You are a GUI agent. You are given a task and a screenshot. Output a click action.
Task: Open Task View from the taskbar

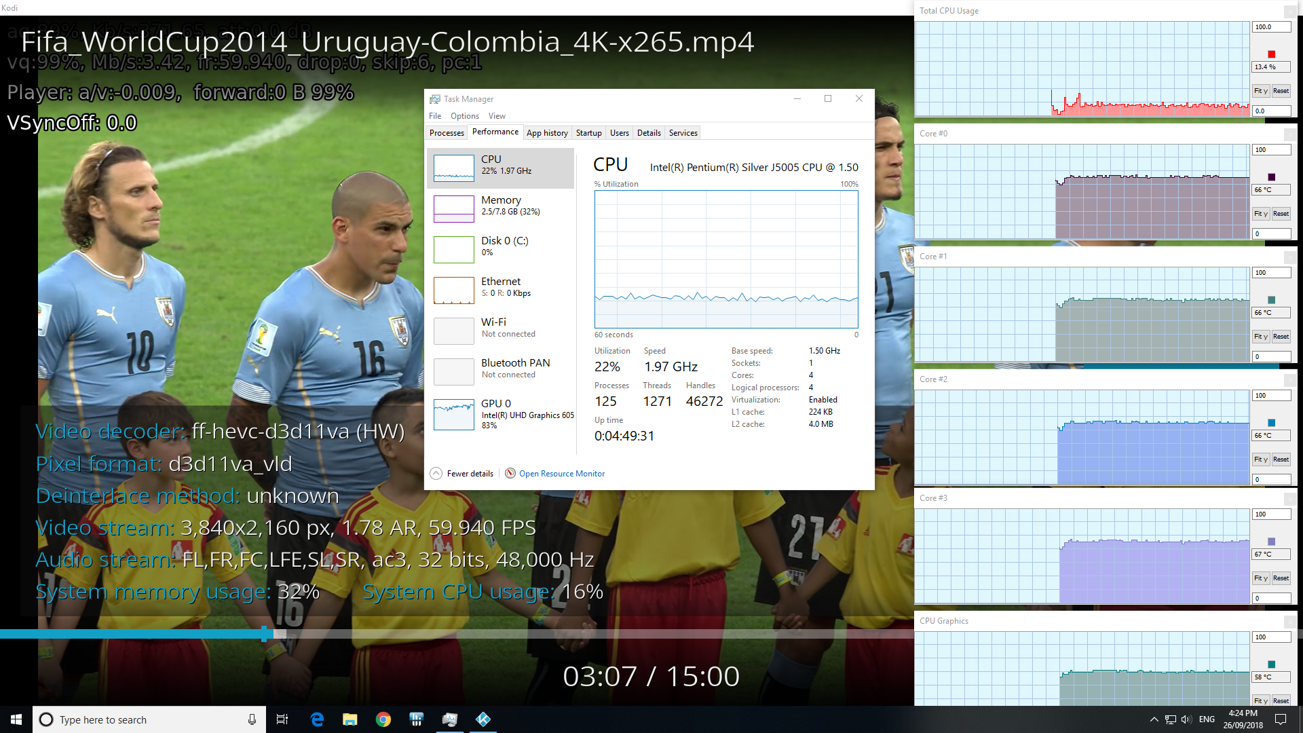click(282, 719)
